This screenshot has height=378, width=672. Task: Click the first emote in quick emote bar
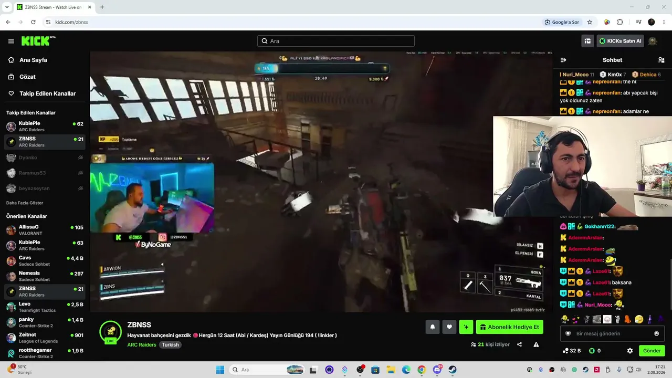tap(564, 319)
